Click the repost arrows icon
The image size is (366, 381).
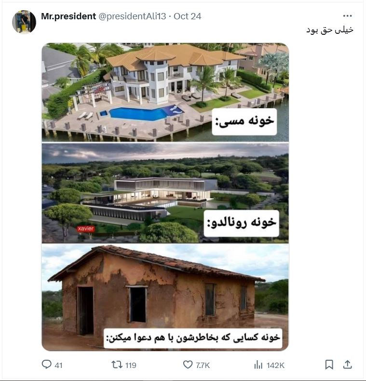point(117,365)
